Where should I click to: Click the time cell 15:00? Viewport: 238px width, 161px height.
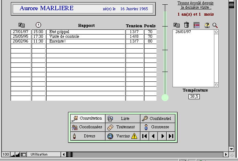[x=39, y=32]
